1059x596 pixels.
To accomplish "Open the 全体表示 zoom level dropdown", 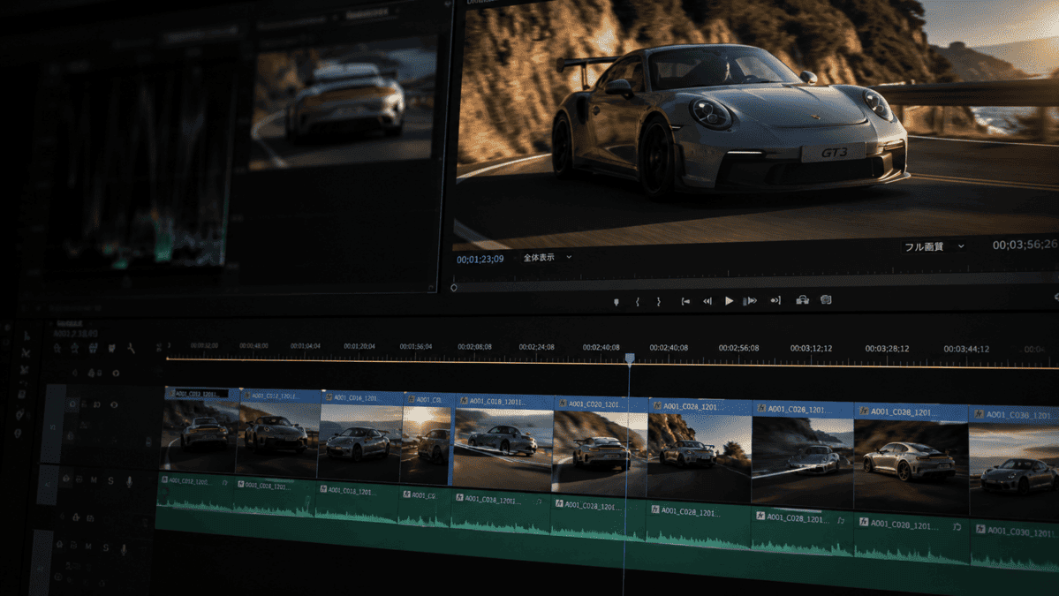I will point(548,257).
